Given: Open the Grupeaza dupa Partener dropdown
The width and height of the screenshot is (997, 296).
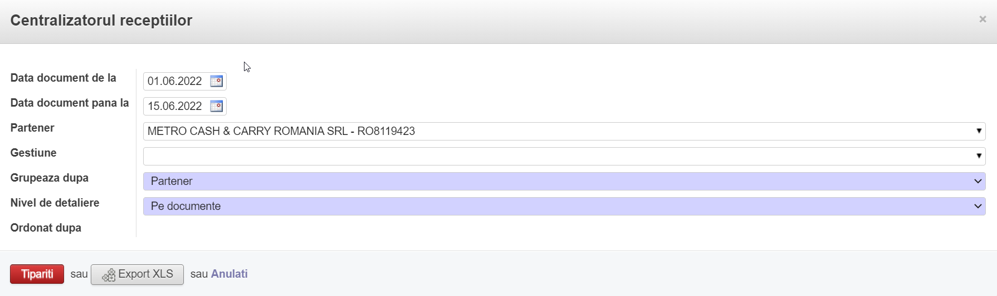Looking at the screenshot, I should point(564,181).
